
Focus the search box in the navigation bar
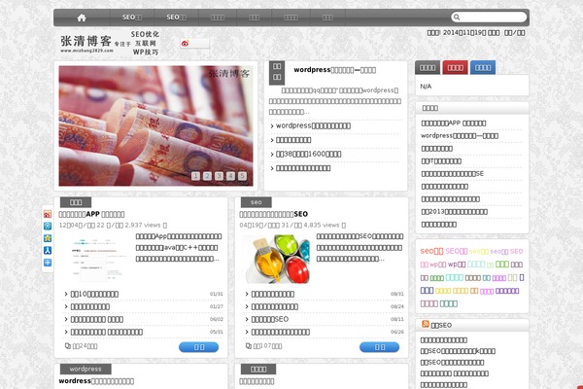coord(489,18)
